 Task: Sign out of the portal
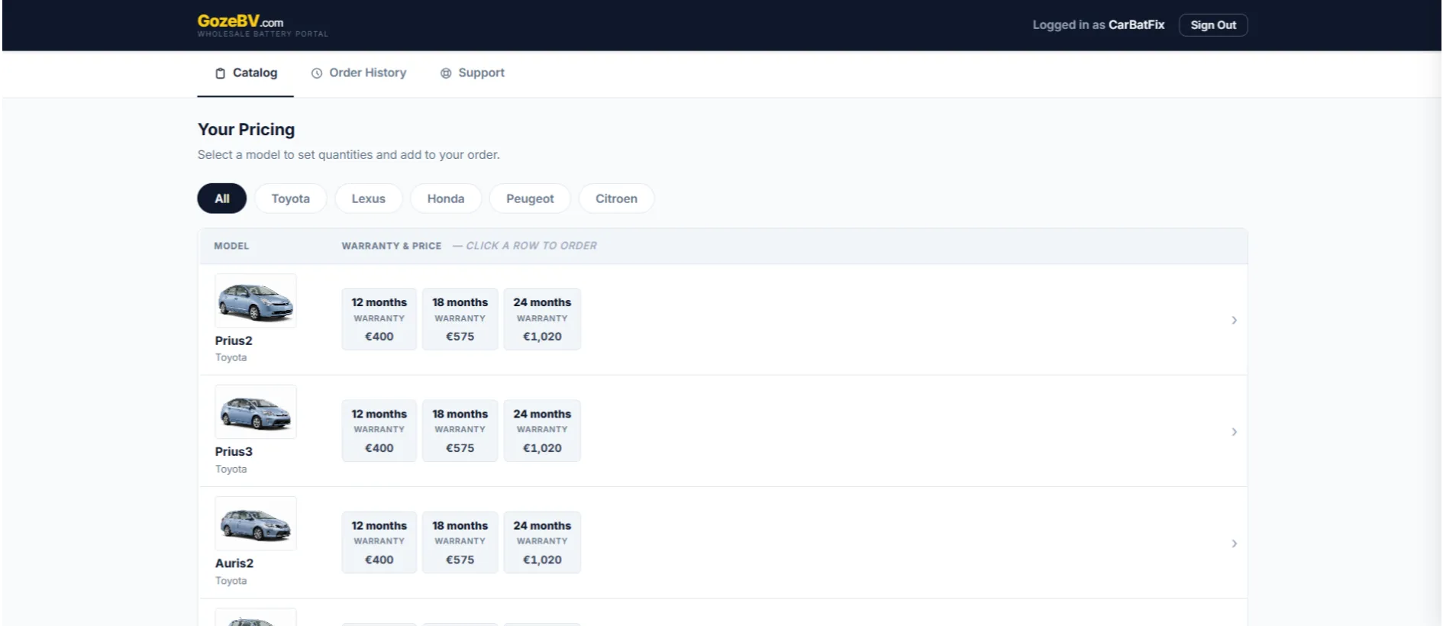1213,25
